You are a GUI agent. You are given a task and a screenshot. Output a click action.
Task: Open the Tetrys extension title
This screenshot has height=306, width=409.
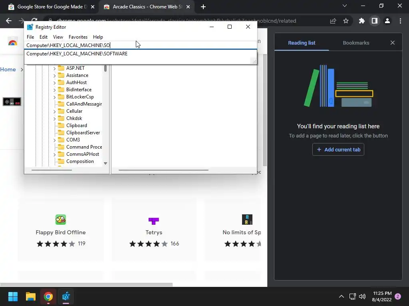[154, 232]
